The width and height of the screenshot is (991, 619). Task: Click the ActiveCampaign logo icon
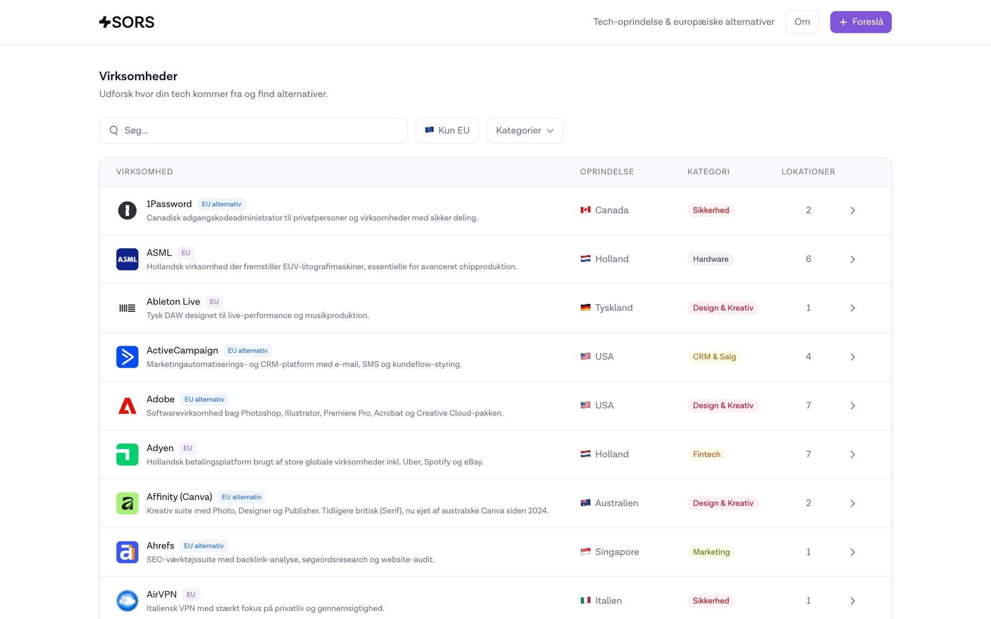tap(127, 357)
